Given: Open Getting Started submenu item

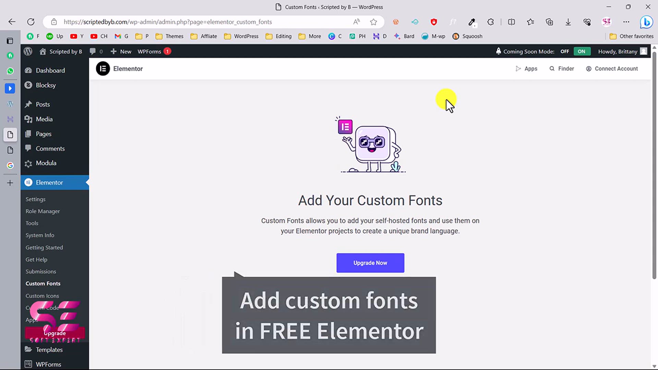Looking at the screenshot, I should click(x=44, y=247).
